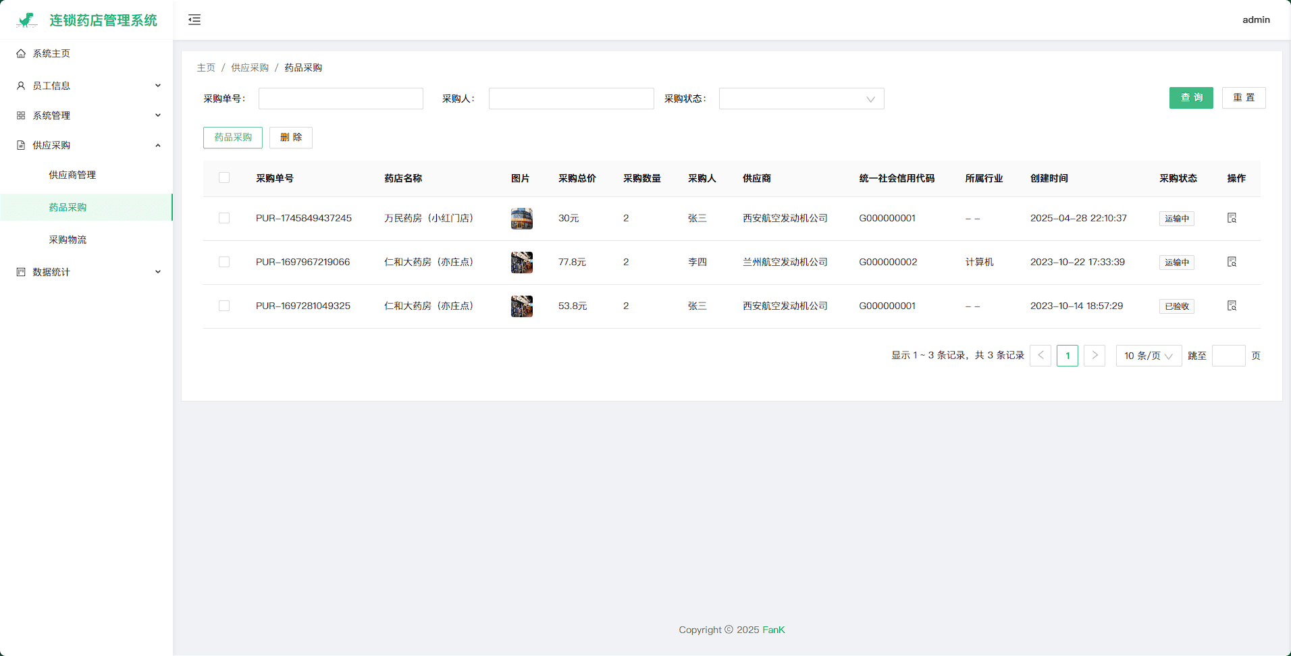Image resolution: width=1291 pixels, height=656 pixels.
Task: Open 供应商管理 in the sidebar
Action: coord(72,175)
